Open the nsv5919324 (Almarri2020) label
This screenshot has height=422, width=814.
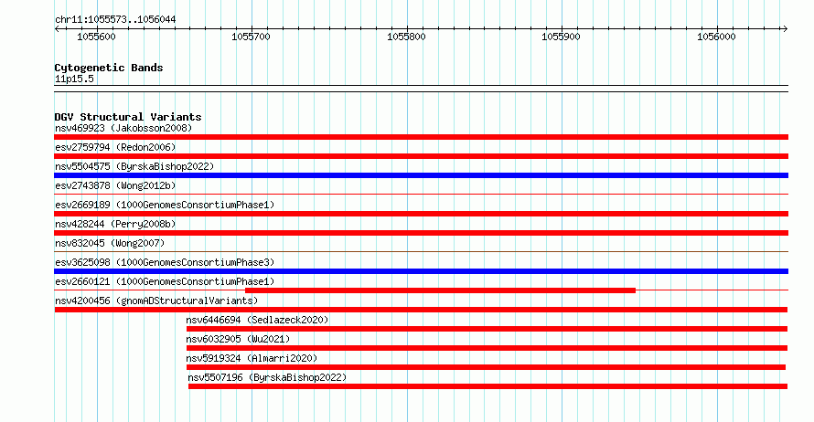(252, 358)
